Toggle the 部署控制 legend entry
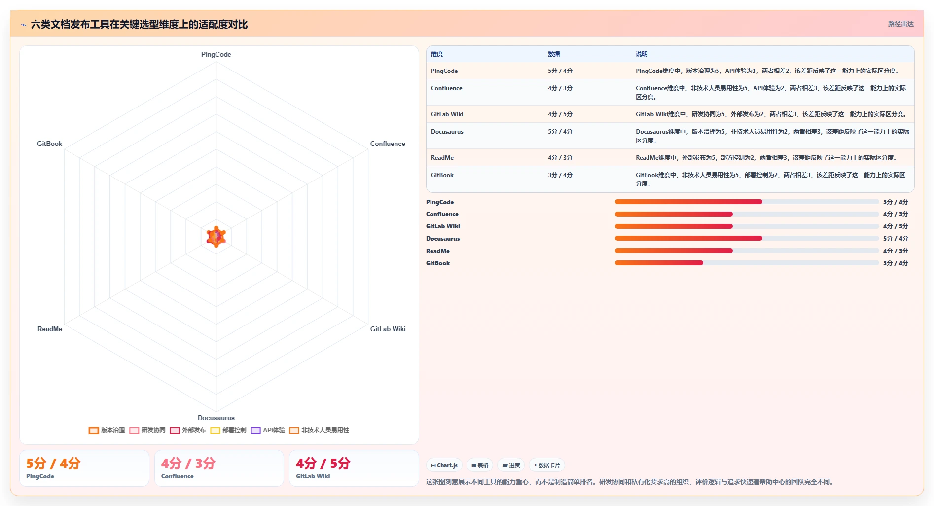Screen dimensions: 934x506 (228, 430)
